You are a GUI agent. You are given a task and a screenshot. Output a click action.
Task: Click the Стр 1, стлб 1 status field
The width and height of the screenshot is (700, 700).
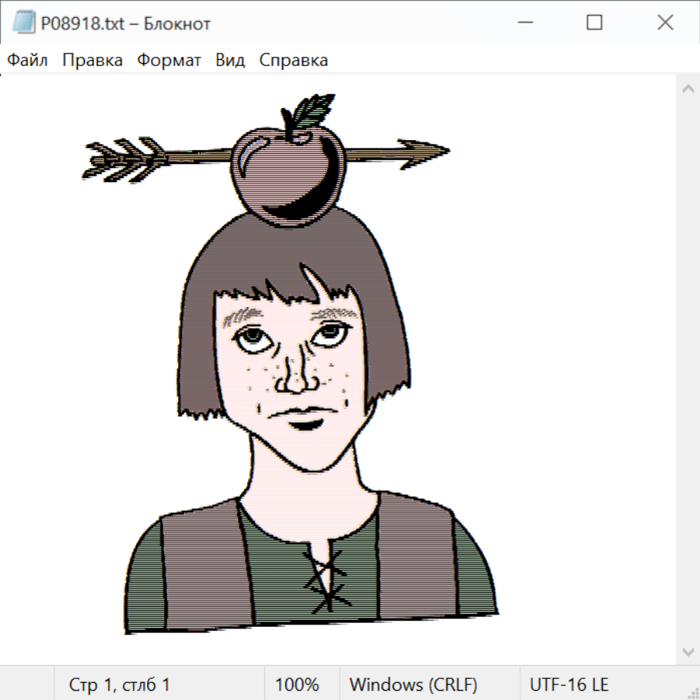click(x=119, y=684)
